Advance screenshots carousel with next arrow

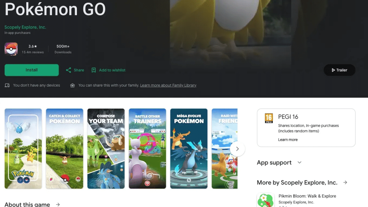point(238,149)
